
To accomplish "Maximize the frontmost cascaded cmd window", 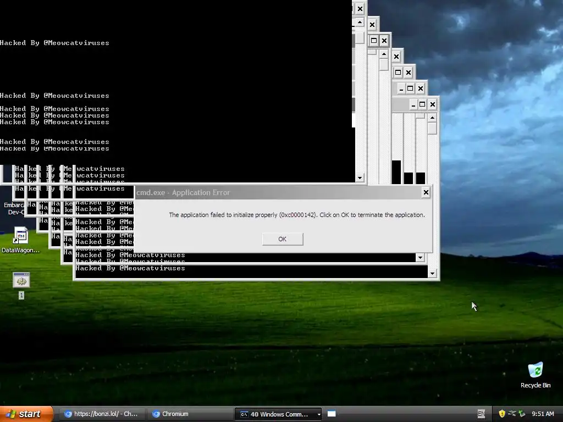I will point(423,104).
